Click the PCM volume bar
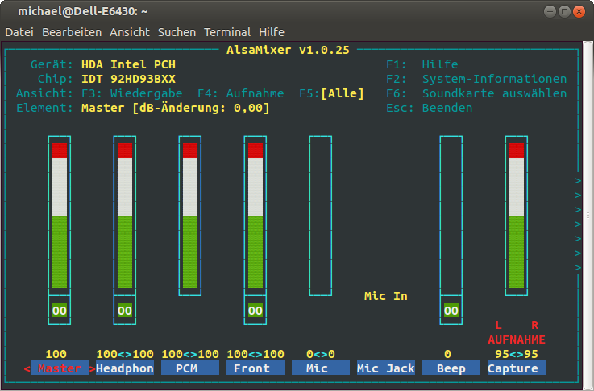This screenshot has width=594, height=391. pyautogui.click(x=190, y=216)
